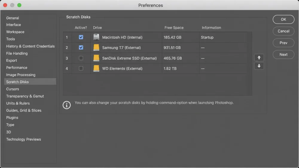The height and width of the screenshot is (168, 299).
Task: Go to next section with Next
Action: tap(283, 55)
